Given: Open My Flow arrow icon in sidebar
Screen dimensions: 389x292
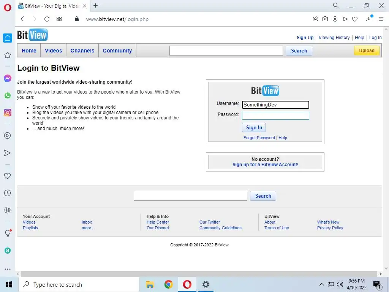Looking at the screenshot, I should 8,153.
